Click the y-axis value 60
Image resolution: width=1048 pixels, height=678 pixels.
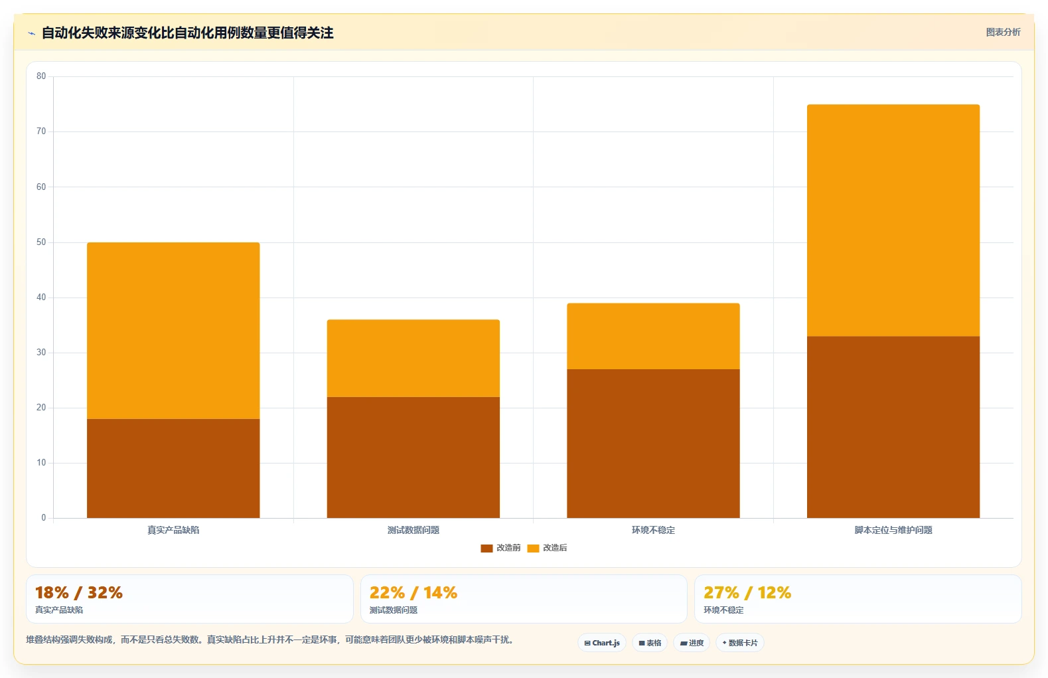coord(41,187)
